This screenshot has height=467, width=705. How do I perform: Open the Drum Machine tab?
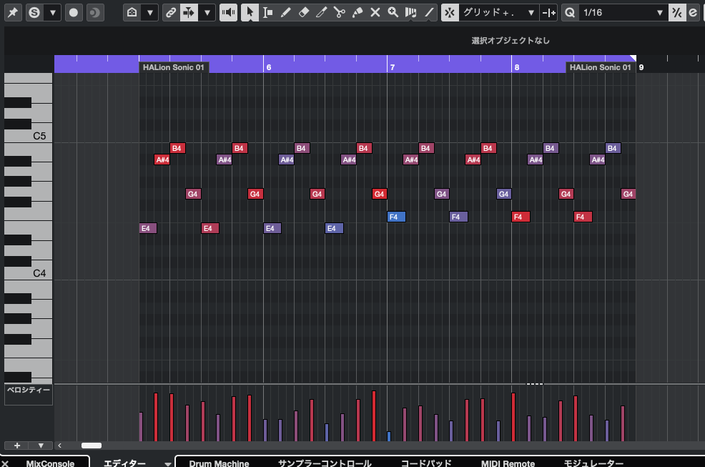[219, 463]
